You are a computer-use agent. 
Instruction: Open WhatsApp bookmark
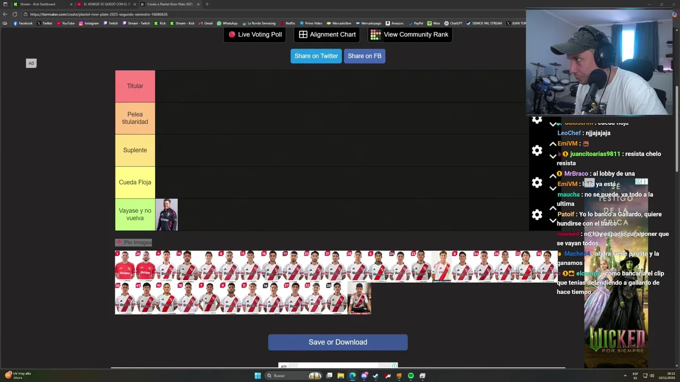pyautogui.click(x=227, y=23)
